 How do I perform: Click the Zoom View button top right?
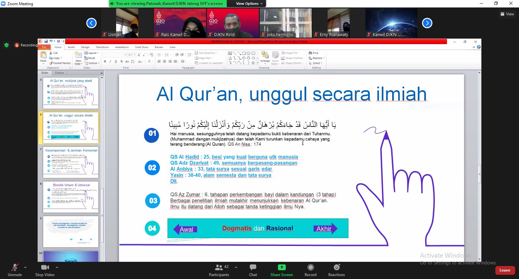coord(507,14)
